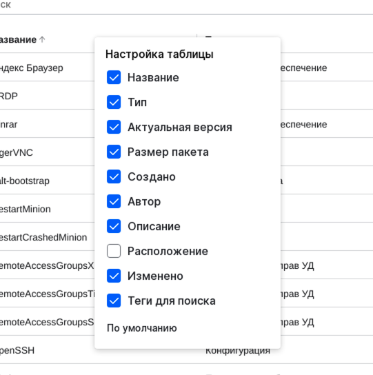This screenshot has height=375, width=373.
Task: Select the TigerVNC row name
Action: [x=17, y=152]
